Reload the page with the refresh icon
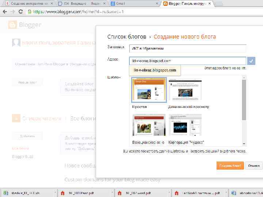This screenshot has width=263, height=197. tap(20, 12)
